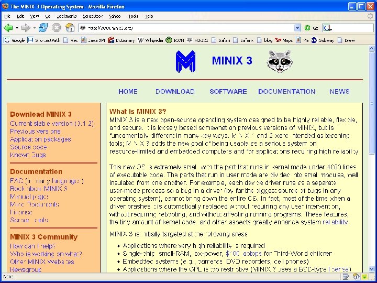Open the blog bookmark
The width and height of the screenshot is (377, 283).
tap(265, 40)
